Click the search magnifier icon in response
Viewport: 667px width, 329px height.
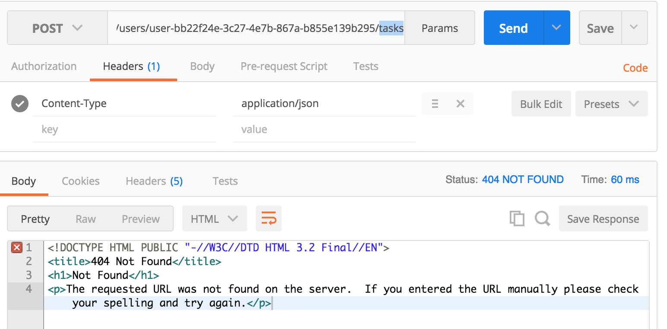tap(542, 218)
